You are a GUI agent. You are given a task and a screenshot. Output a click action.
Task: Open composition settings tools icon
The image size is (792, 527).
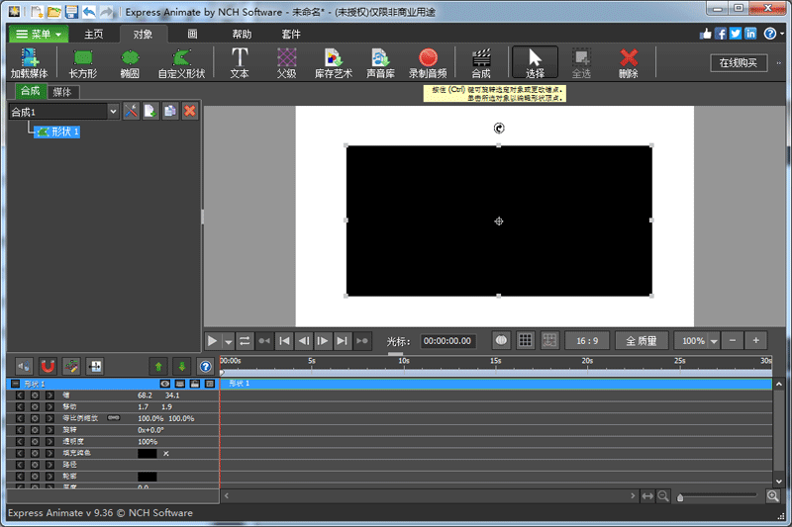(131, 111)
